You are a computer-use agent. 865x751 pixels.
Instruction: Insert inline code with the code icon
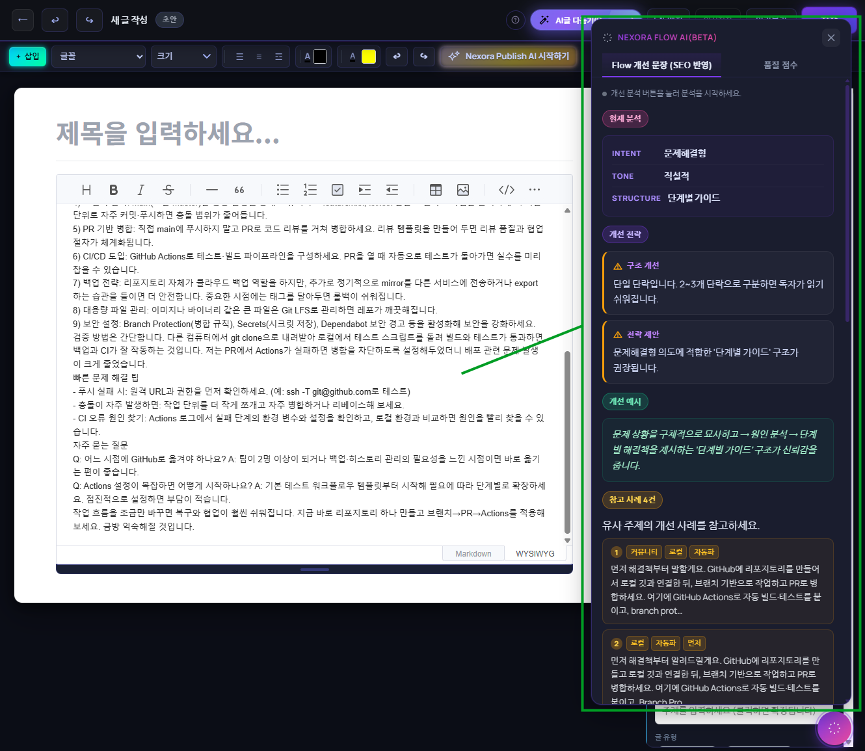click(507, 190)
